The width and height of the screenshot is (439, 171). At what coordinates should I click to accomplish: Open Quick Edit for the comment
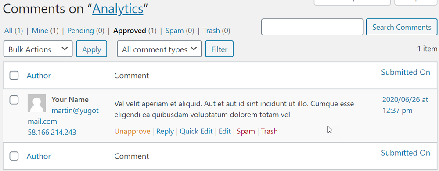[196, 131]
